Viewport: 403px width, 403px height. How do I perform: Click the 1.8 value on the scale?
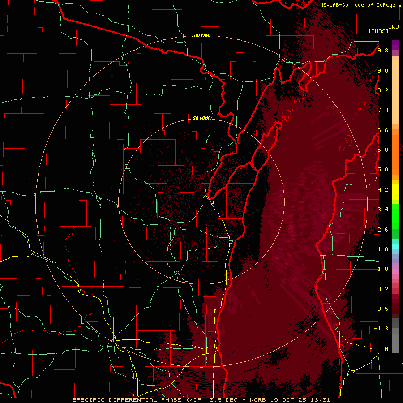(383, 249)
